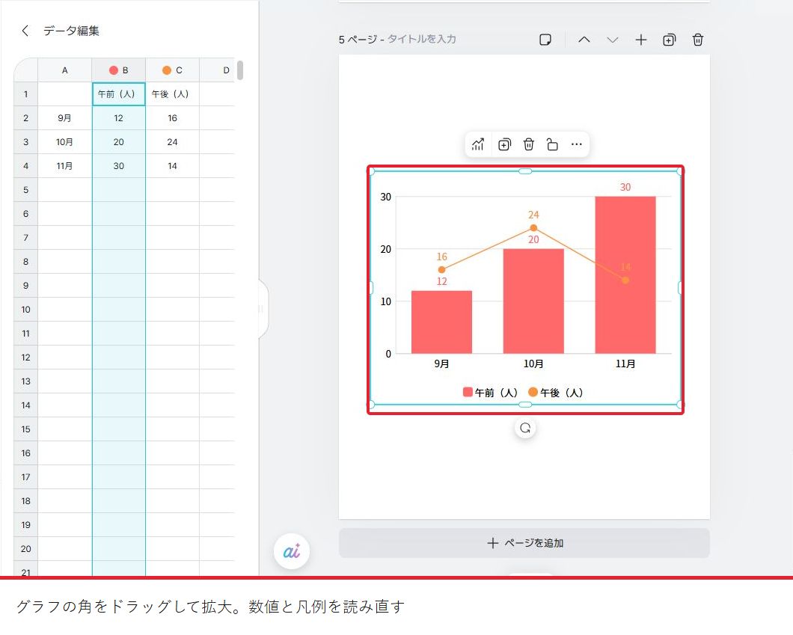Click the right-side chart resize handle
This screenshot has width=793, height=635.
click(680, 288)
